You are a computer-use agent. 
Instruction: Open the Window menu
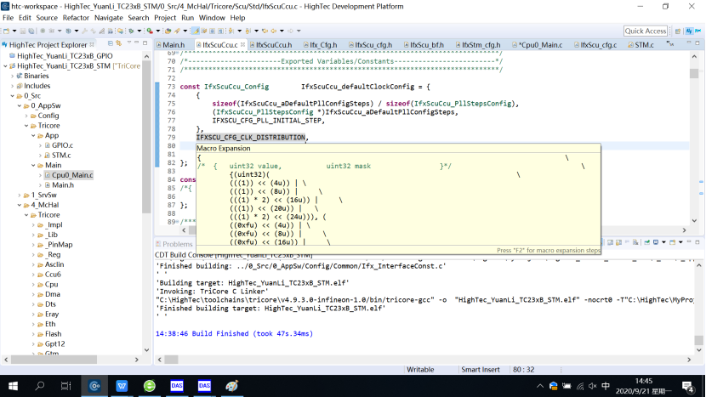(212, 18)
